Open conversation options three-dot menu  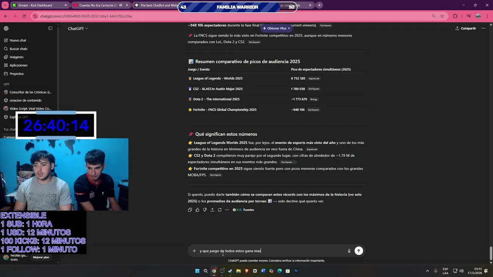click(483, 28)
